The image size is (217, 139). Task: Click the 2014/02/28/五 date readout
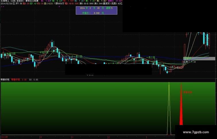pyautogui.click(x=8, y=4)
